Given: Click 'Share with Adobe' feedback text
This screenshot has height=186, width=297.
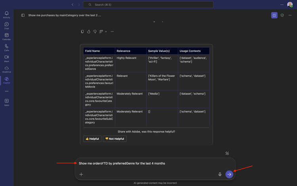Looking at the screenshot, I should [x=147, y=131].
